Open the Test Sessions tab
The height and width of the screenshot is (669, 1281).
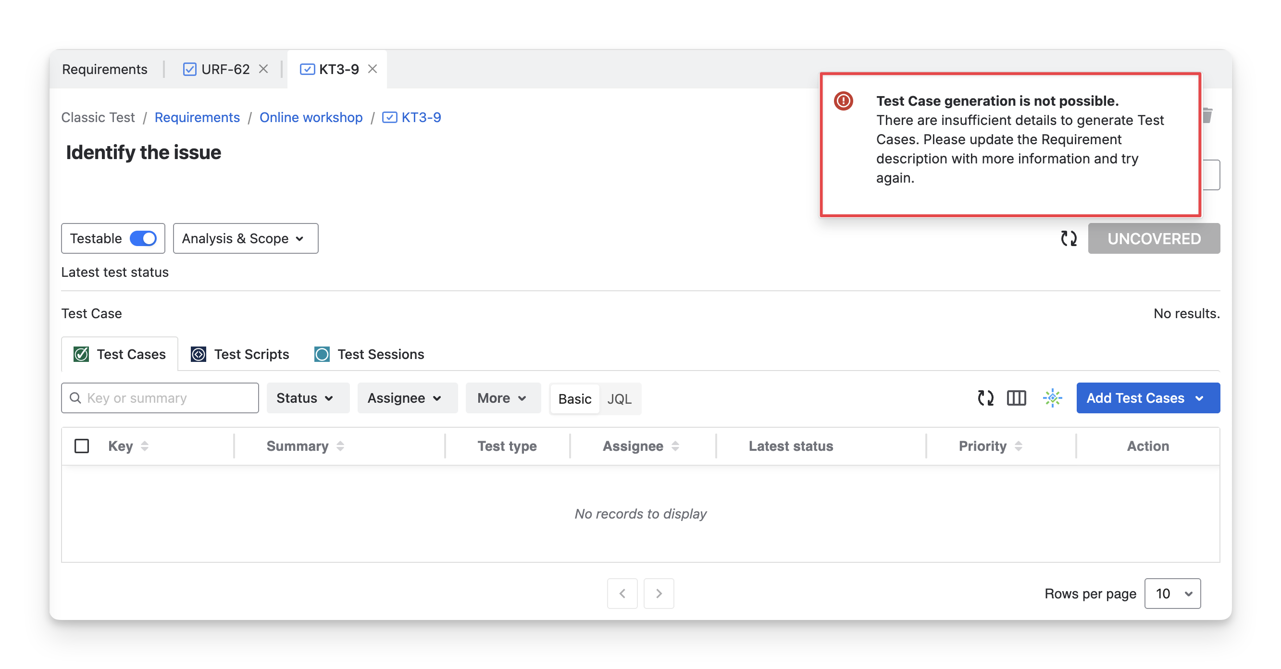[369, 354]
